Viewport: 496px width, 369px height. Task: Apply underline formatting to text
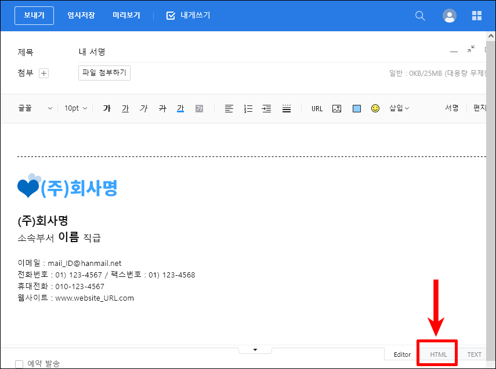coord(125,108)
